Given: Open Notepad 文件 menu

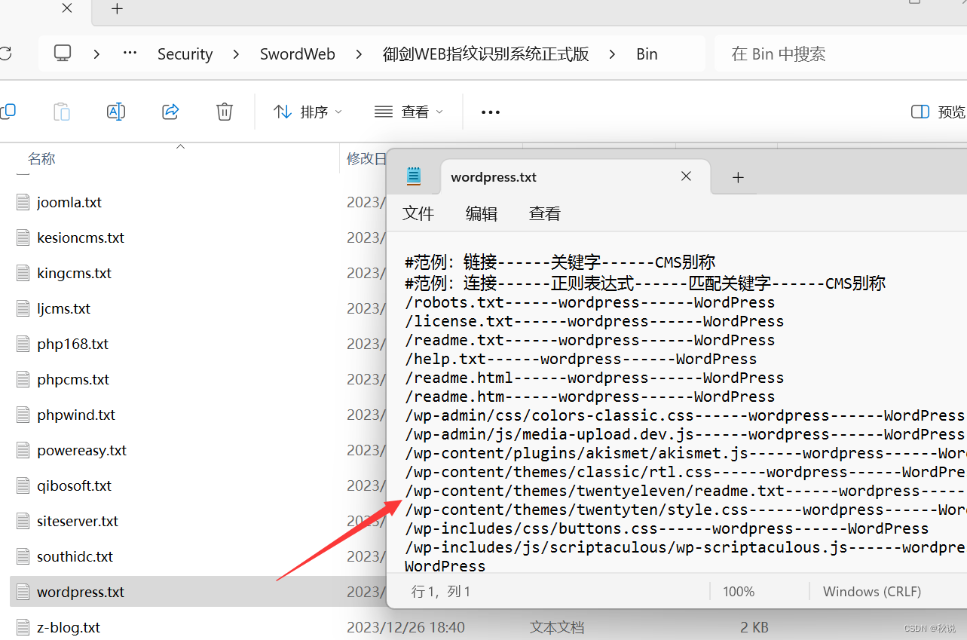Looking at the screenshot, I should (x=418, y=213).
